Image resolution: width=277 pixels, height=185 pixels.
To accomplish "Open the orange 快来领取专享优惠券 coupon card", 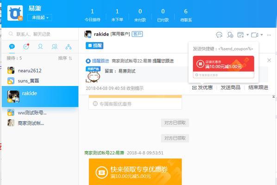I will tap(135, 172).
